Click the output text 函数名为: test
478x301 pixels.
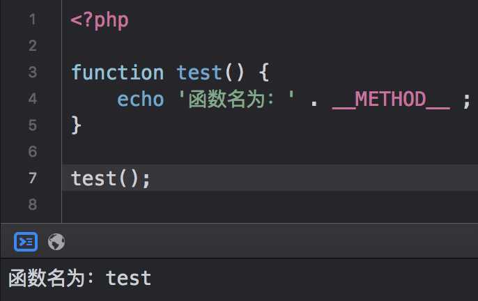[80, 278]
